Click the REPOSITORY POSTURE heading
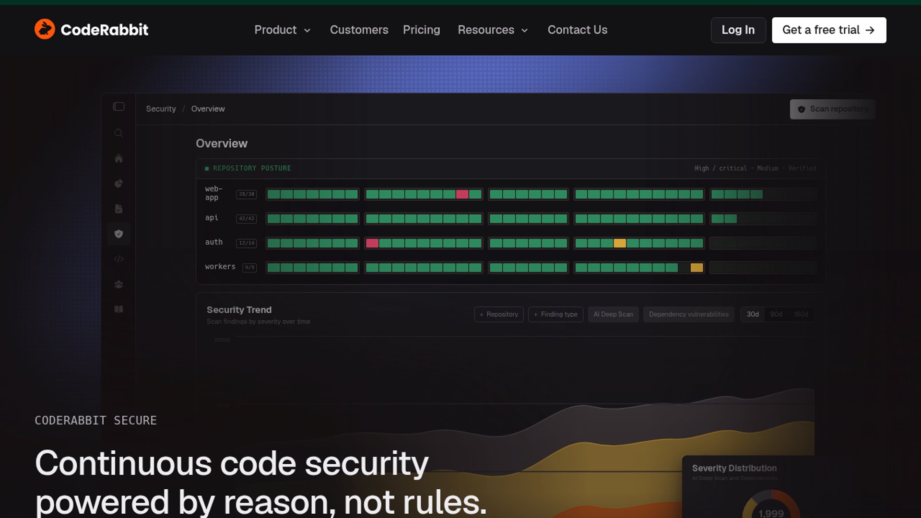The width and height of the screenshot is (921, 518). coord(252,168)
